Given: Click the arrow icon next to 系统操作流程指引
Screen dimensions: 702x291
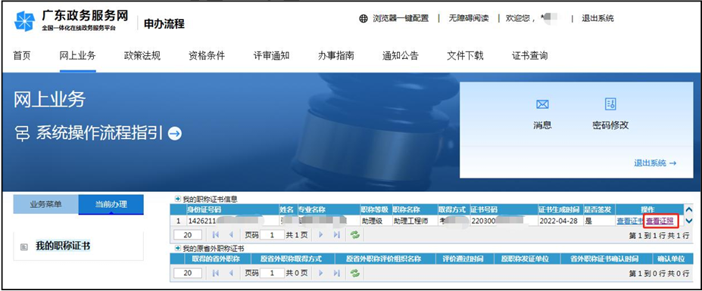Looking at the screenshot, I should tap(175, 133).
